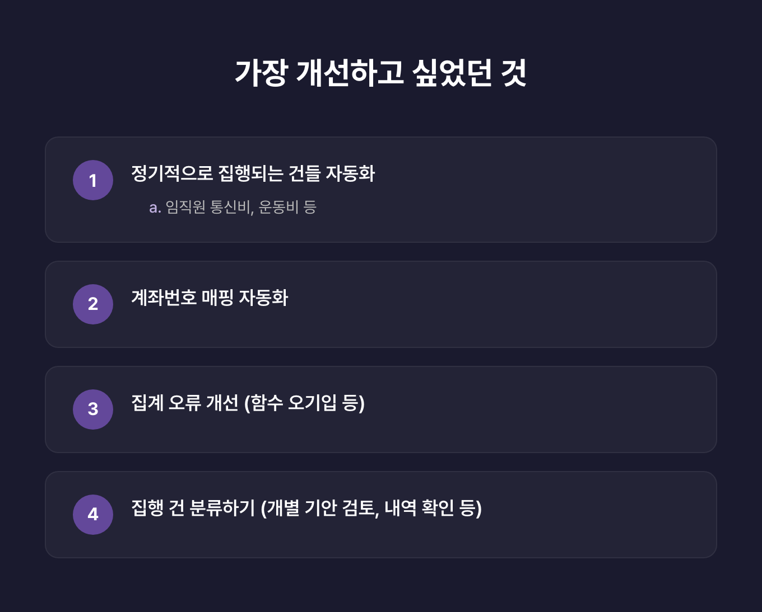Viewport: 762px width, 612px height.
Task: Click the 집행 건 분류하기 text
Action: (x=193, y=508)
